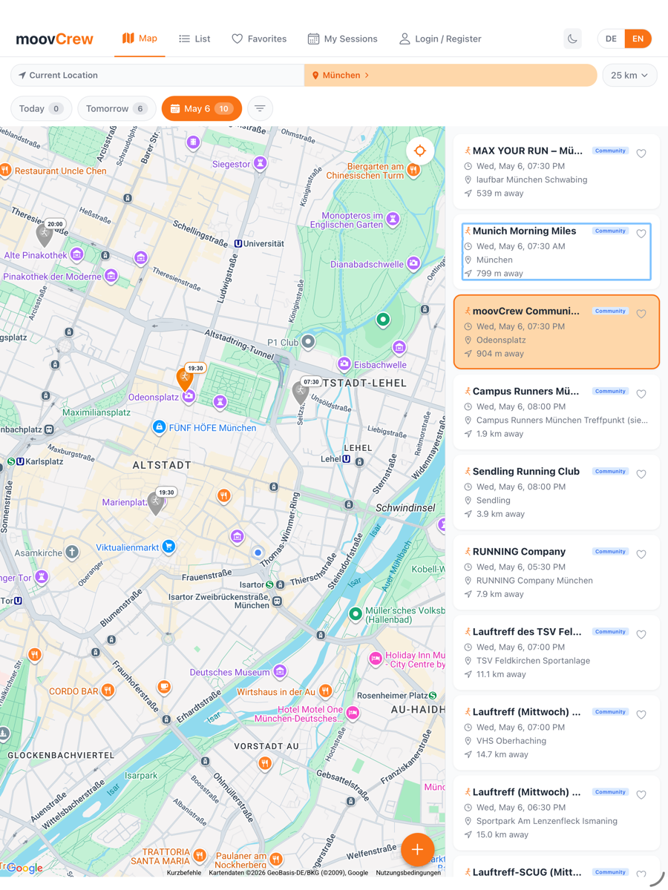Click the moovCrew logo

pyautogui.click(x=55, y=39)
